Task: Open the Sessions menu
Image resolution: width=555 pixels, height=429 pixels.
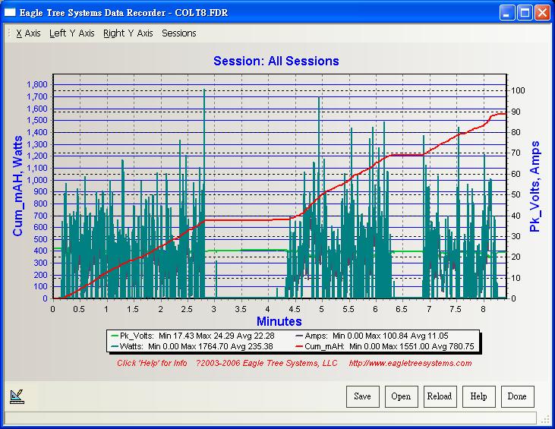Action: click(178, 33)
